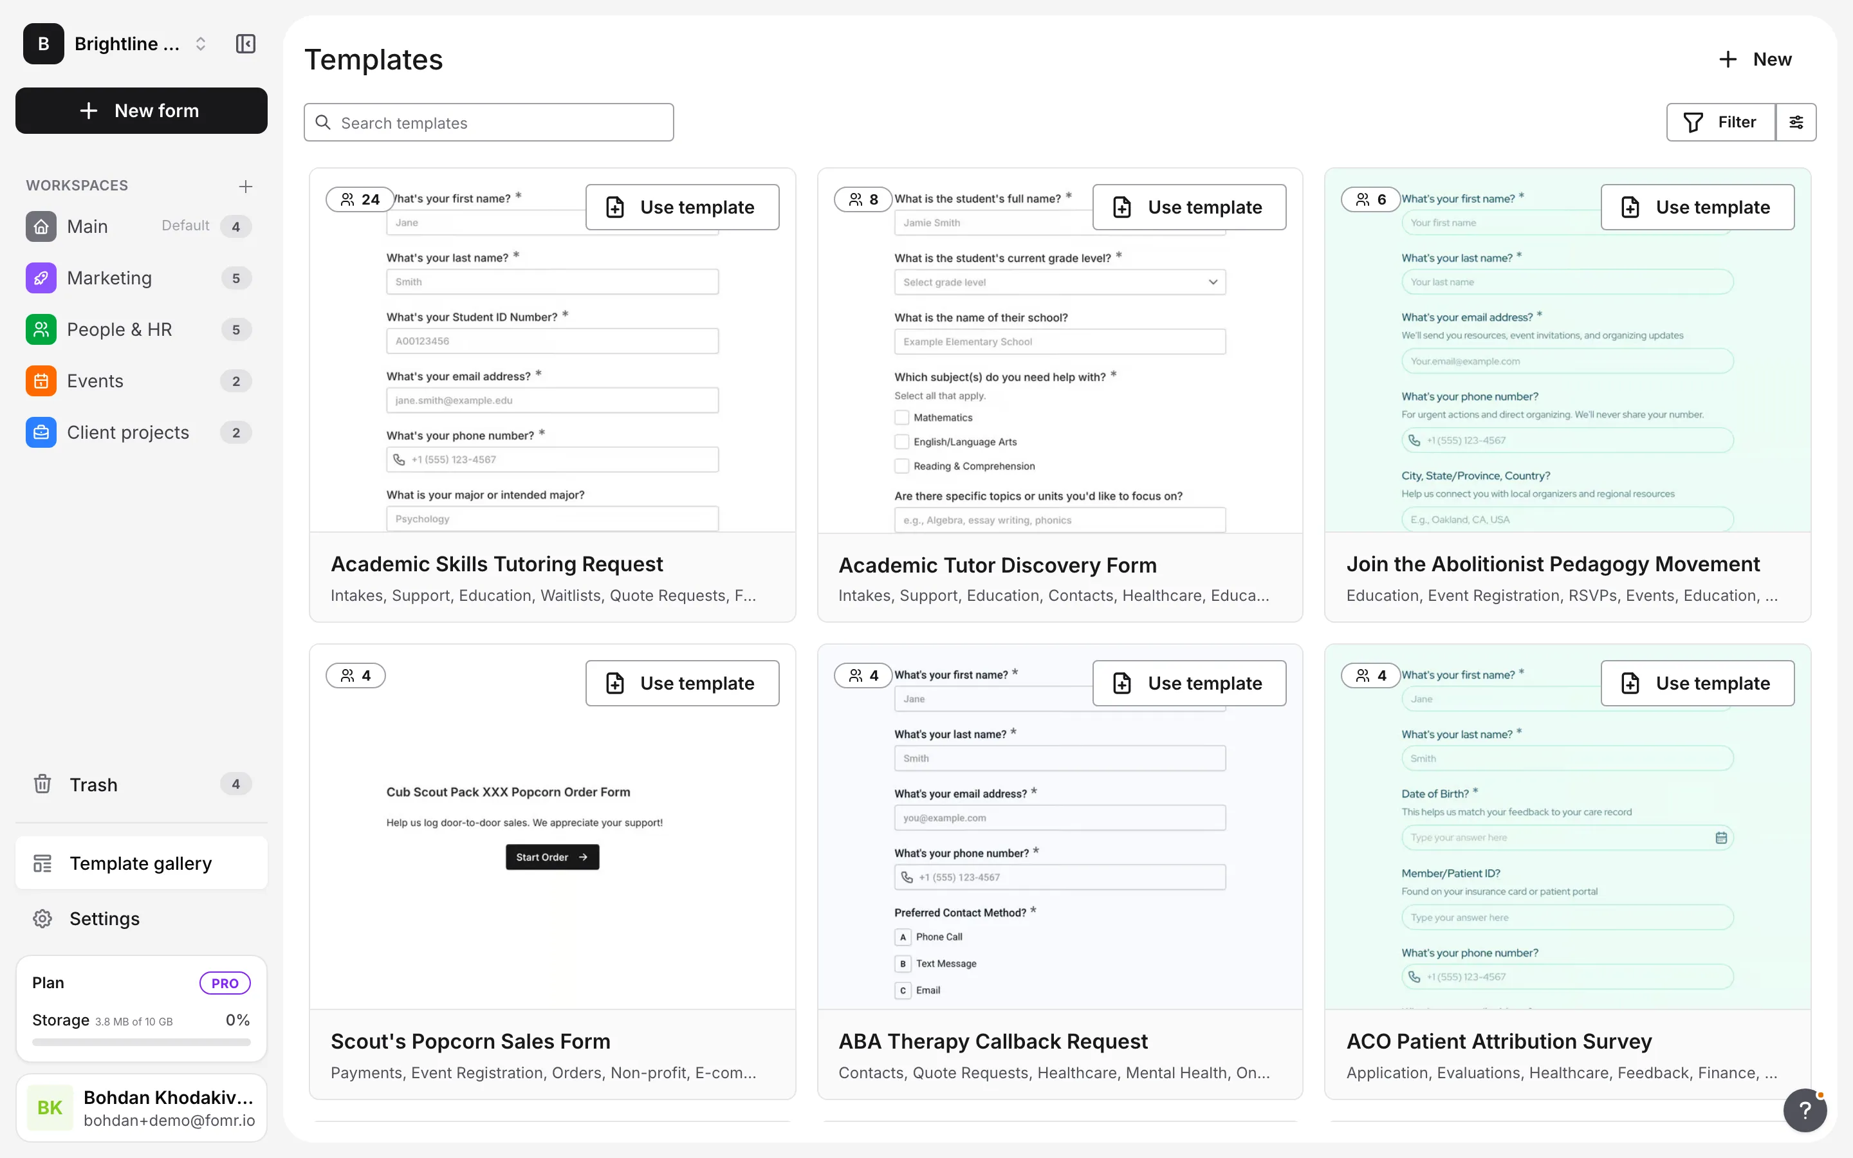Select the Marketing workspace rocket icon
The image size is (1853, 1158).
pos(41,277)
